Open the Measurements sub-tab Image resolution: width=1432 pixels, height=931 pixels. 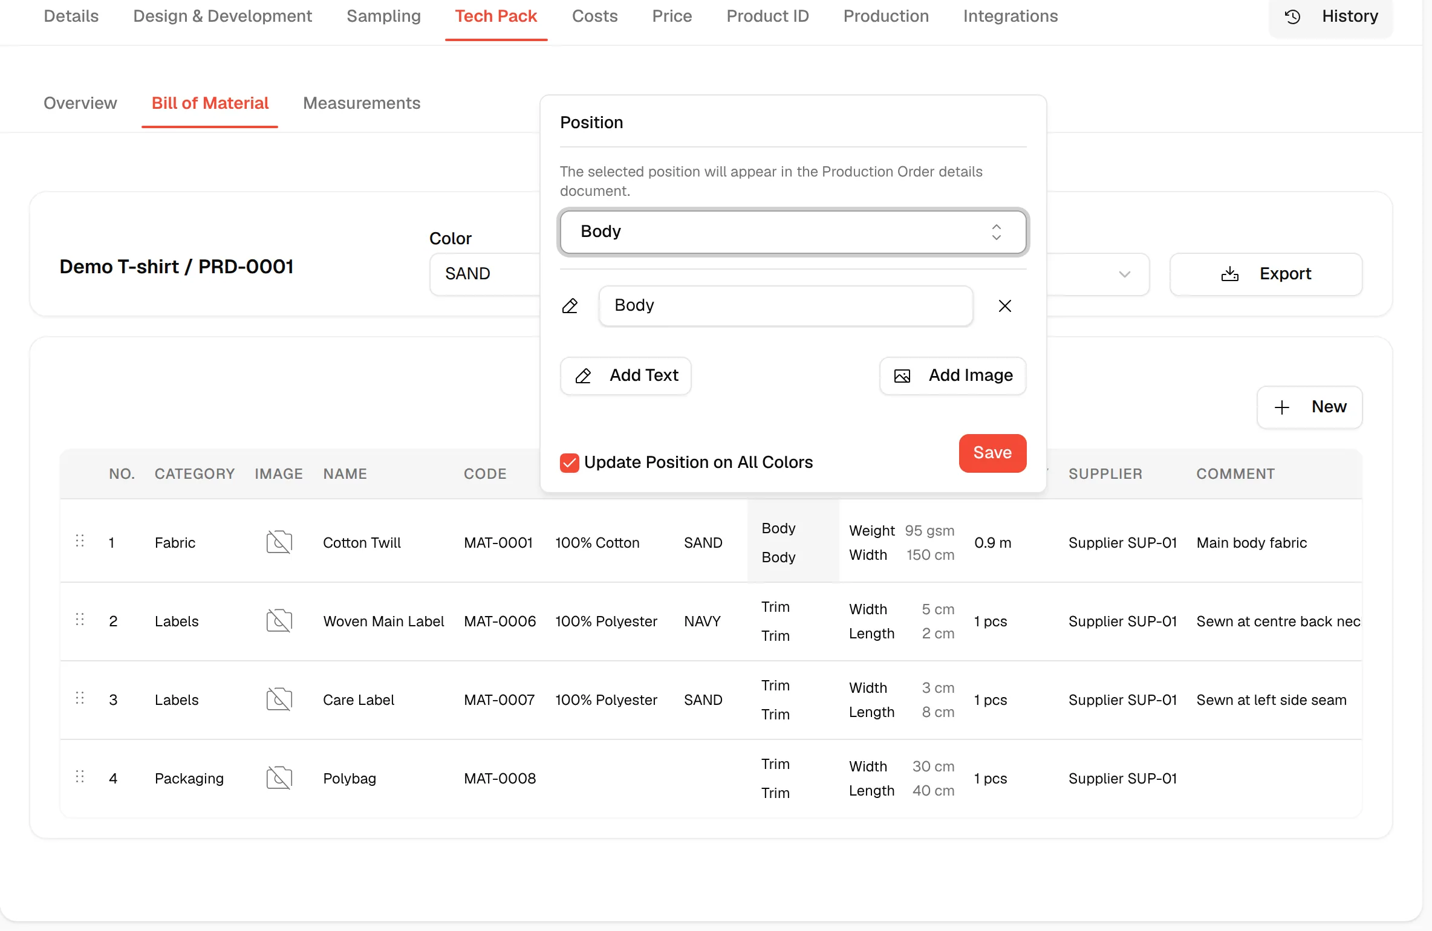pyautogui.click(x=362, y=103)
